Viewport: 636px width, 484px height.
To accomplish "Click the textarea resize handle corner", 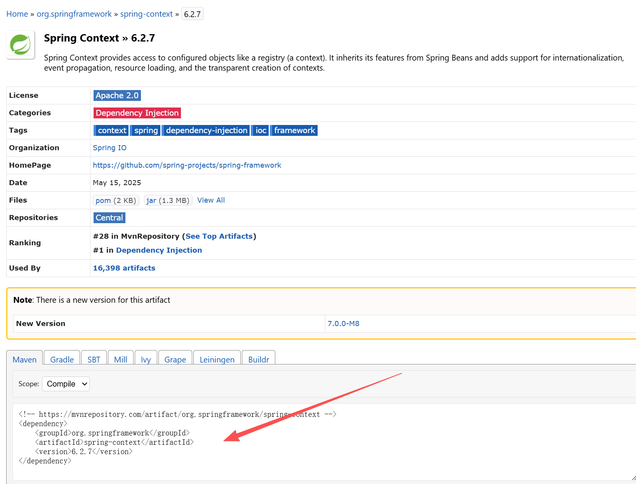I will pos(633,478).
